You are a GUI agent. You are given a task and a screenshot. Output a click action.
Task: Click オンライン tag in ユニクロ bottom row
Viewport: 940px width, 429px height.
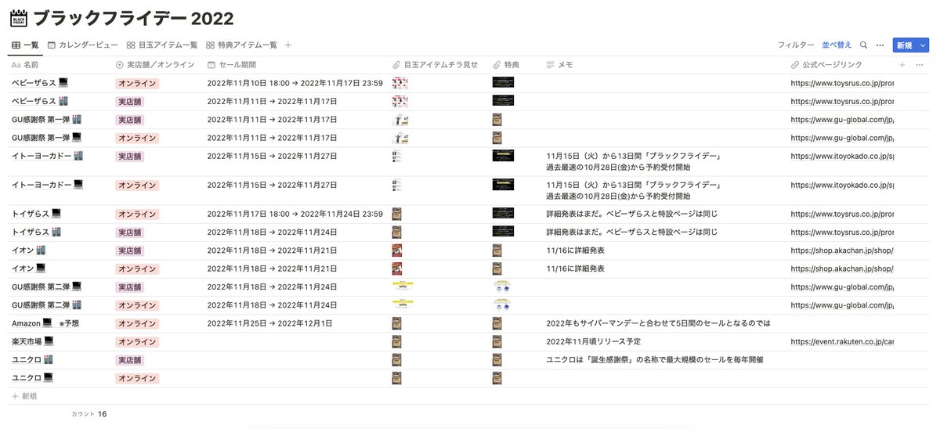point(137,378)
